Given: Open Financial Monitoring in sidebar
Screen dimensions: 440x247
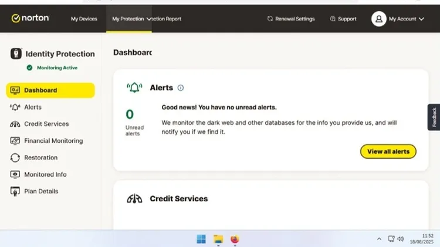Looking at the screenshot, I should click(x=53, y=141).
